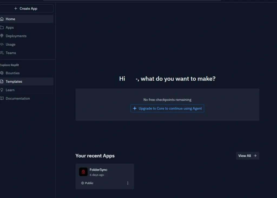277x198 pixels.
Task: Open the FolderSync three-dot options menu
Action: pos(128,183)
